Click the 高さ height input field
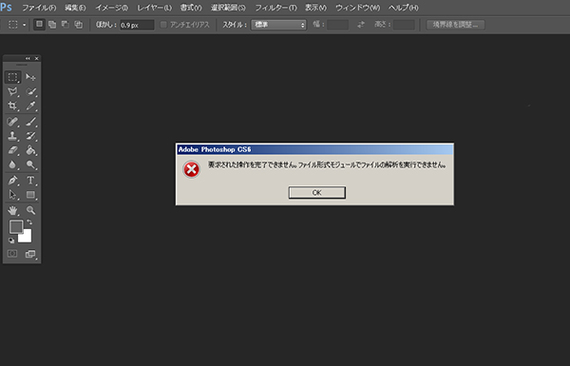This screenshot has width=570, height=366. (404, 25)
